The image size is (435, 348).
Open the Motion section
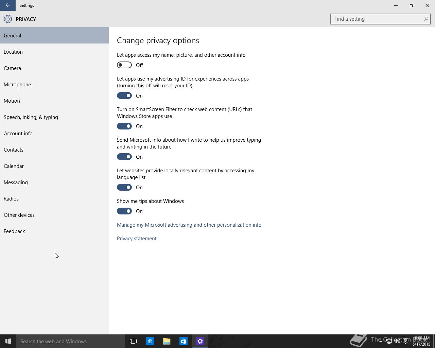click(x=54, y=101)
